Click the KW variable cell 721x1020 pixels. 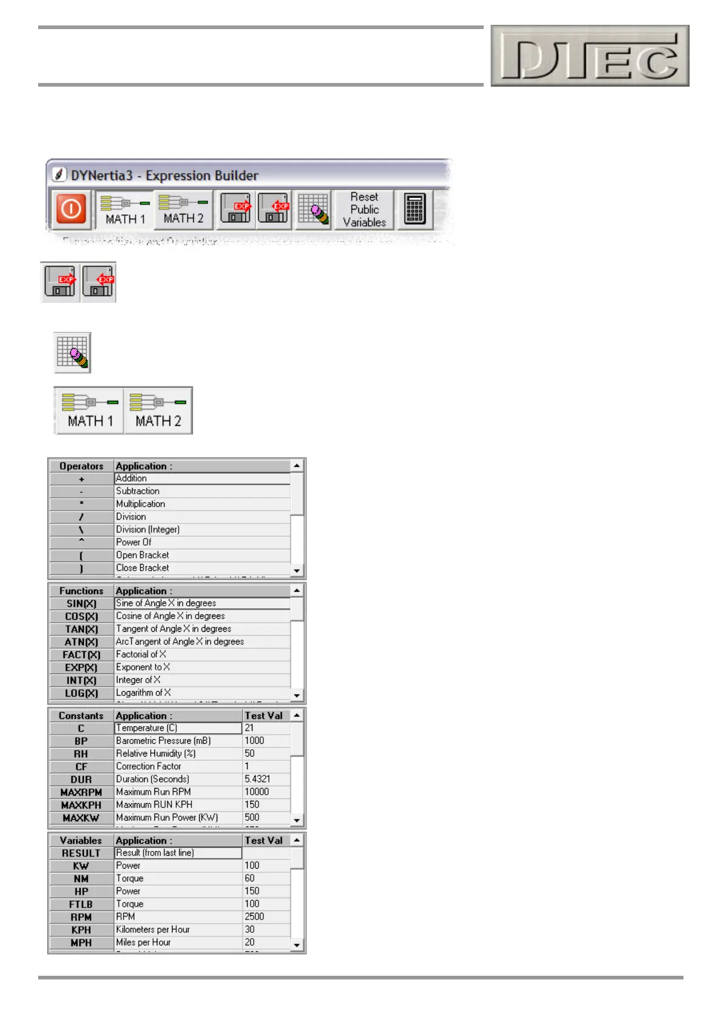tap(81, 866)
